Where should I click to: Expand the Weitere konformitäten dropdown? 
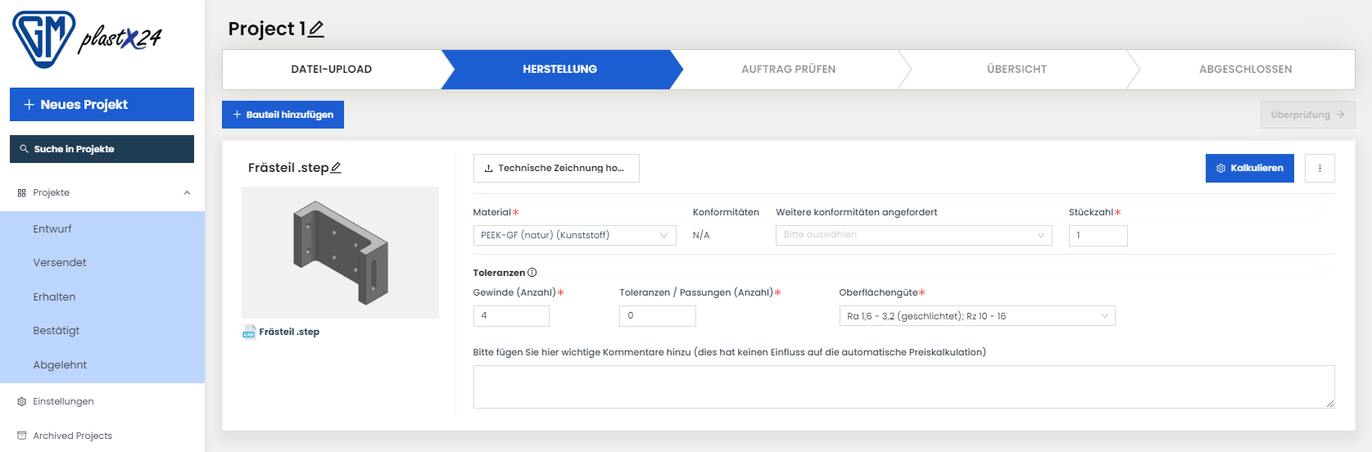click(x=913, y=235)
